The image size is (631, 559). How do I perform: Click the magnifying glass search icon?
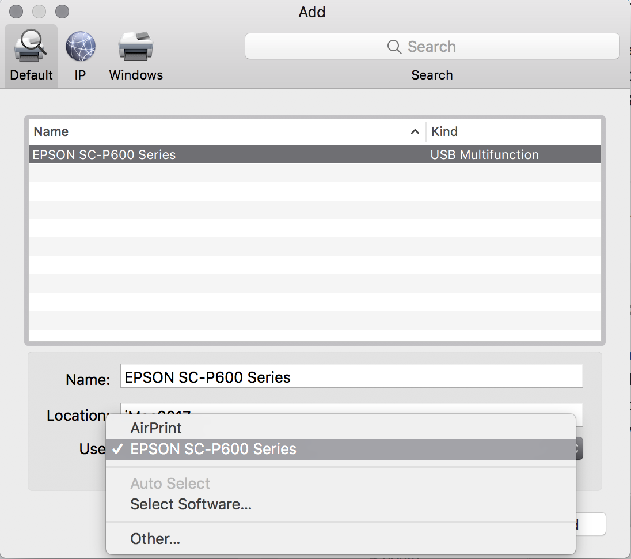coord(394,47)
